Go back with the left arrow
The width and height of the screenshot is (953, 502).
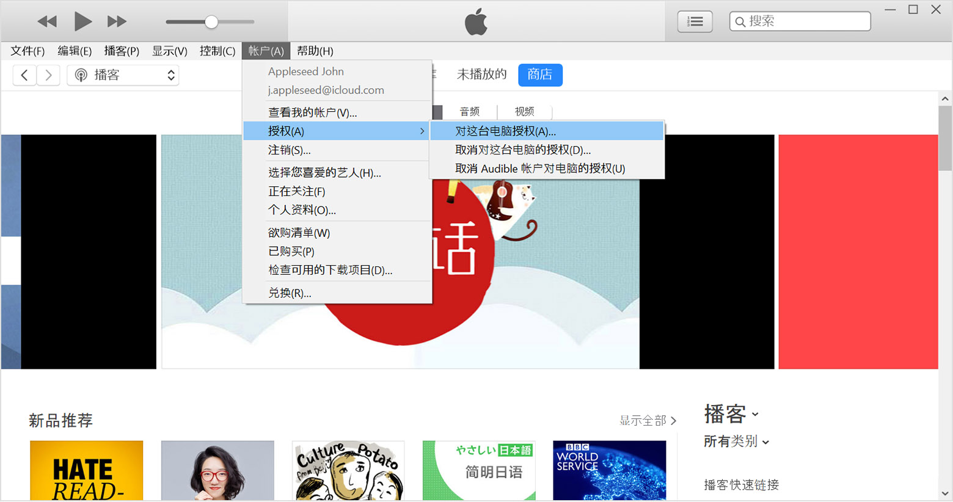(x=24, y=75)
